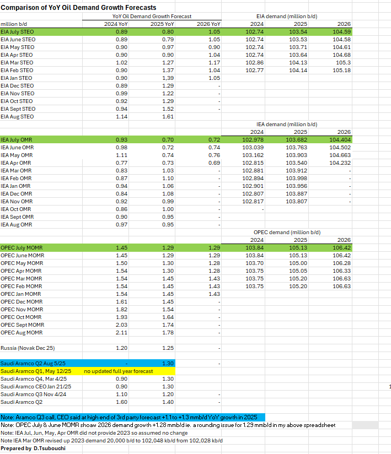391x454 pixels.
Task: Click the 'EIA Mar STEO' row label
Action: click(x=17, y=63)
